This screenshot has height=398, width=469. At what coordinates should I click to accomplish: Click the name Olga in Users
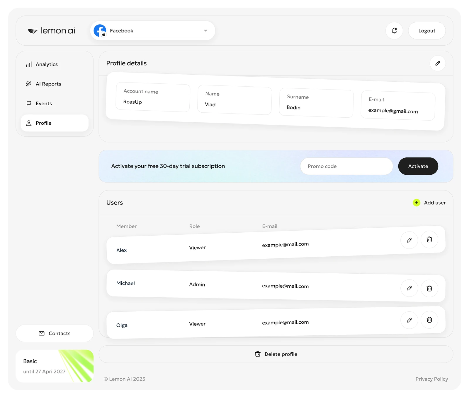pos(122,325)
